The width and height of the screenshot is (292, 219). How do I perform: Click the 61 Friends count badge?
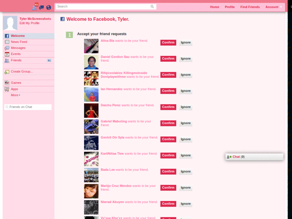tap(49, 61)
